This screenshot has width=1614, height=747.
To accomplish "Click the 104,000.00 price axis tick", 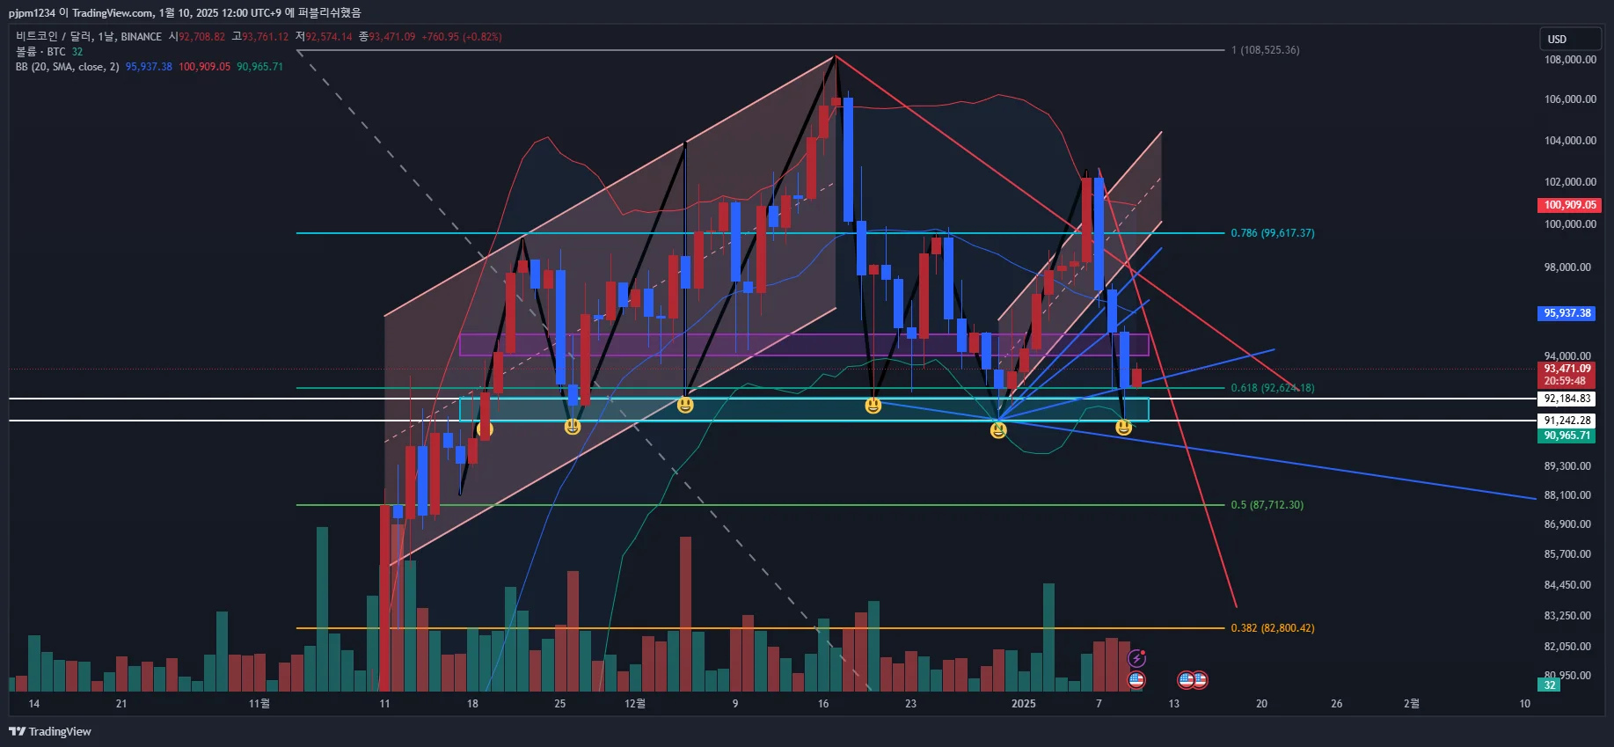I will [x=1570, y=141].
